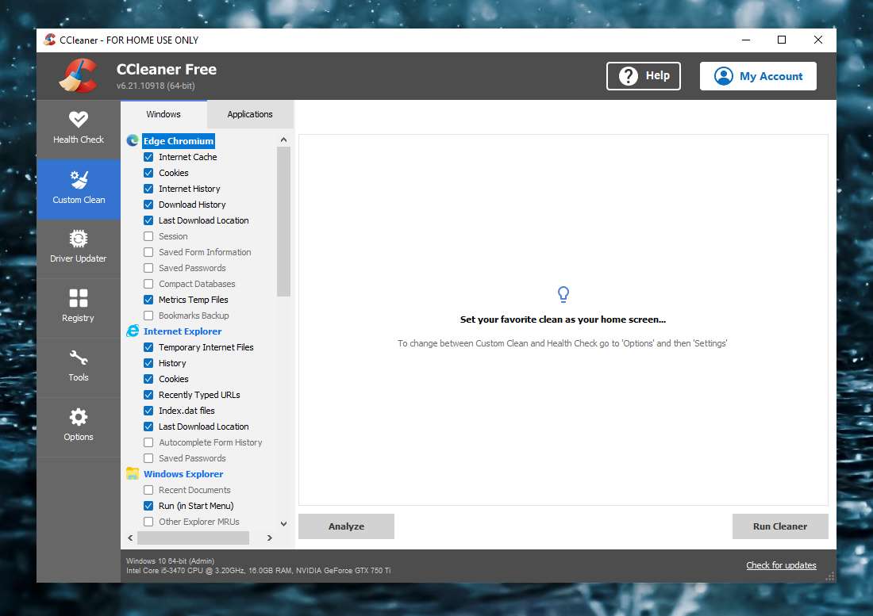Click the title bar CCleaner icon
Screen dimensions: 873x616
[49, 40]
